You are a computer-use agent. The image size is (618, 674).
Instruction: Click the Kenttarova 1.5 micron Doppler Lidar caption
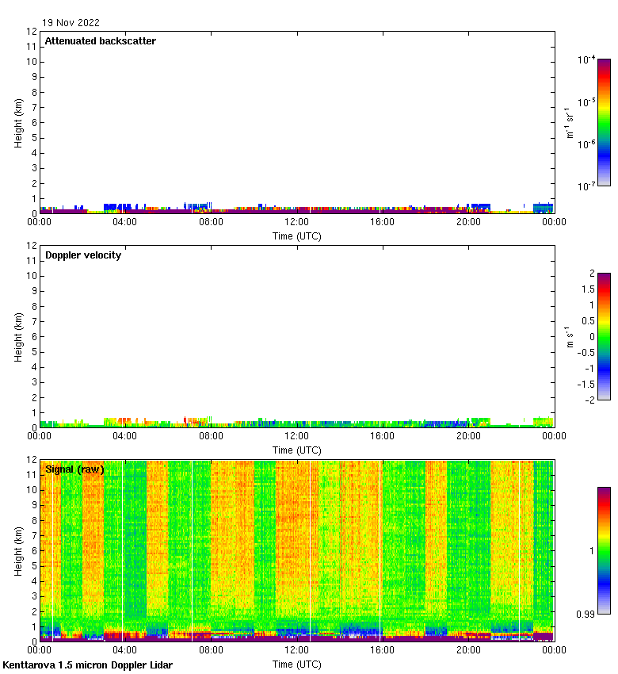click(x=87, y=665)
